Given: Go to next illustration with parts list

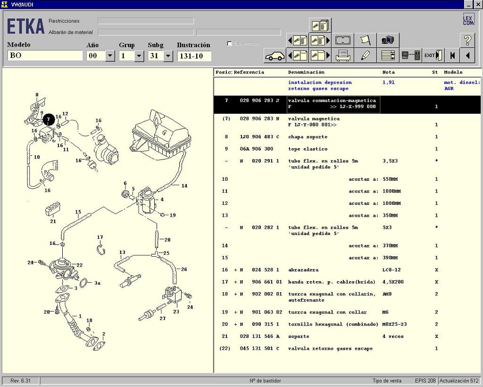Looking at the screenshot, I should [x=320, y=41].
